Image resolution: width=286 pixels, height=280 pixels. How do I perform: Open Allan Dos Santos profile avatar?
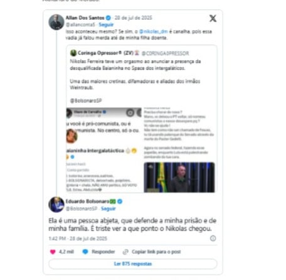coord(56,22)
